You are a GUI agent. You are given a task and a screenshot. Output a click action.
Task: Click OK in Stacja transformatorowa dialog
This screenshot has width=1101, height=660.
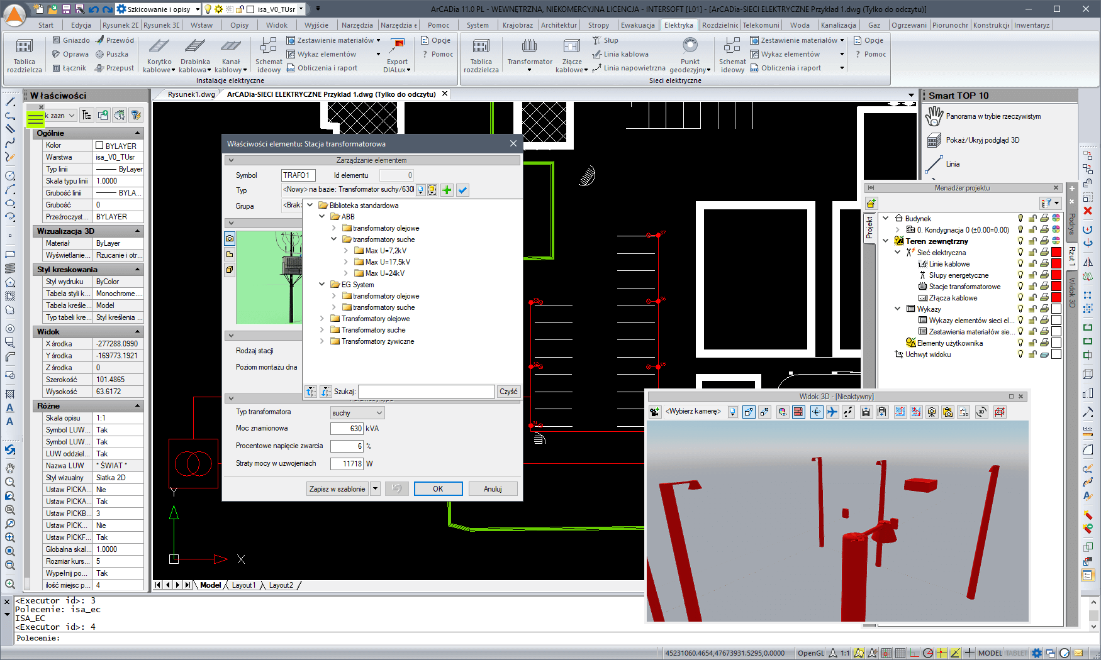438,489
